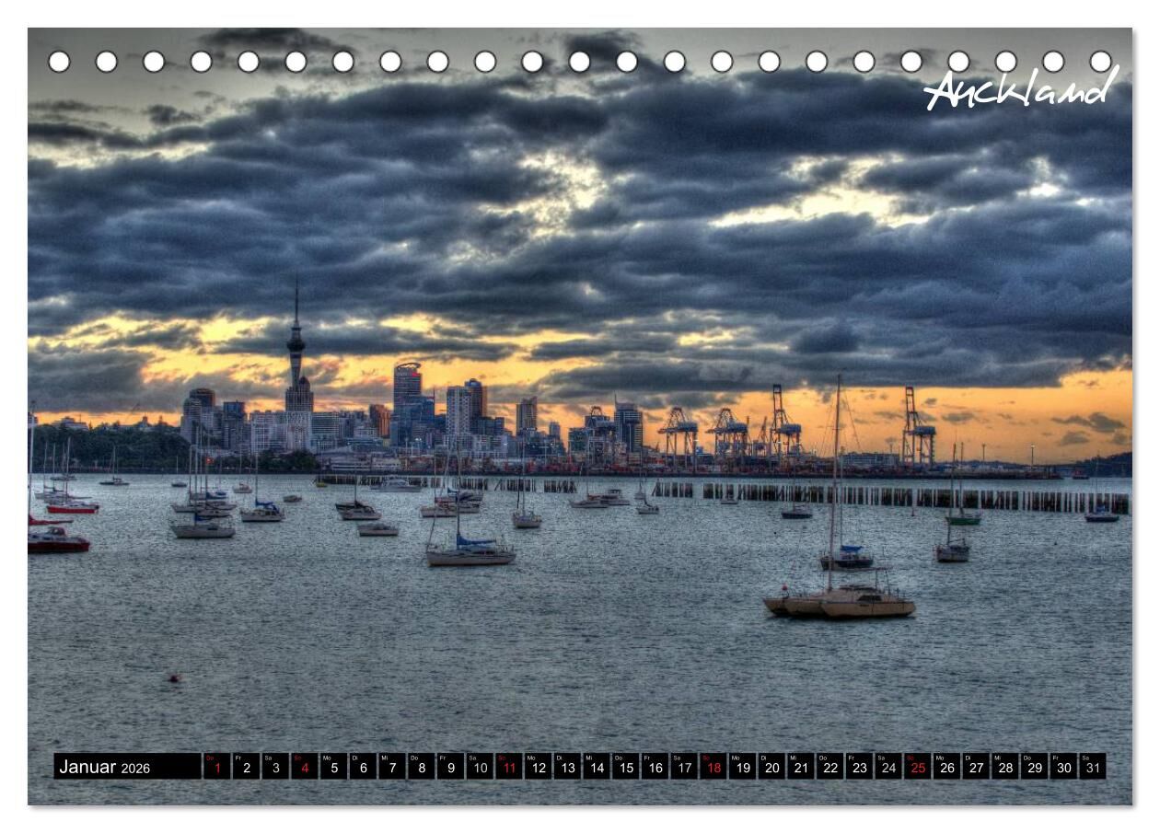Select date 28 in the calendar strip
Screen dimensions: 1160x833
[x=1004, y=767]
